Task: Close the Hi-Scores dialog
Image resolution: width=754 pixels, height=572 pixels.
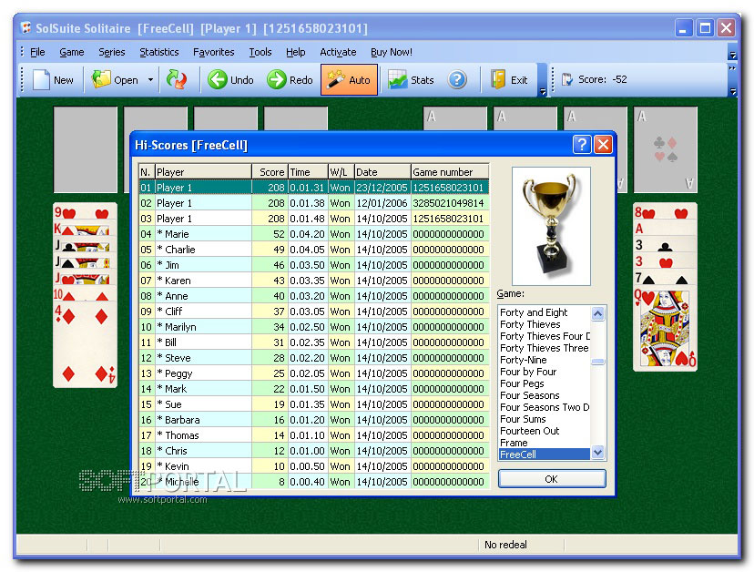Action: pyautogui.click(x=603, y=144)
